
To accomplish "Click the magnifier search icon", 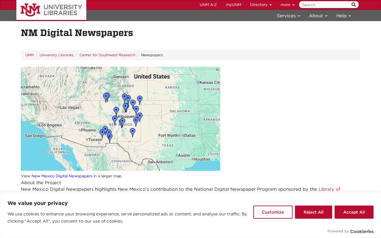I will tap(354, 4).
